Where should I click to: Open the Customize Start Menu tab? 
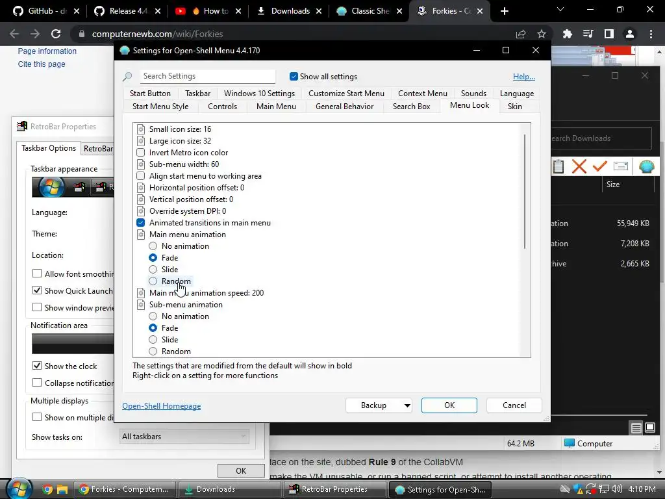[346, 94]
